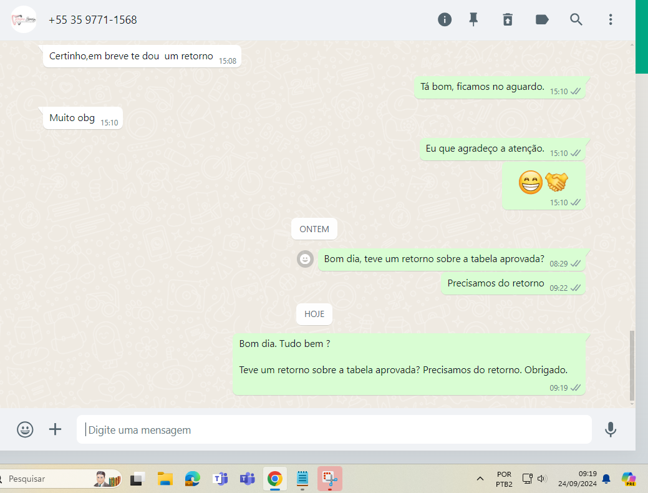Open second purple Teams taskbar icon
This screenshot has height=493, width=648.
click(x=247, y=479)
